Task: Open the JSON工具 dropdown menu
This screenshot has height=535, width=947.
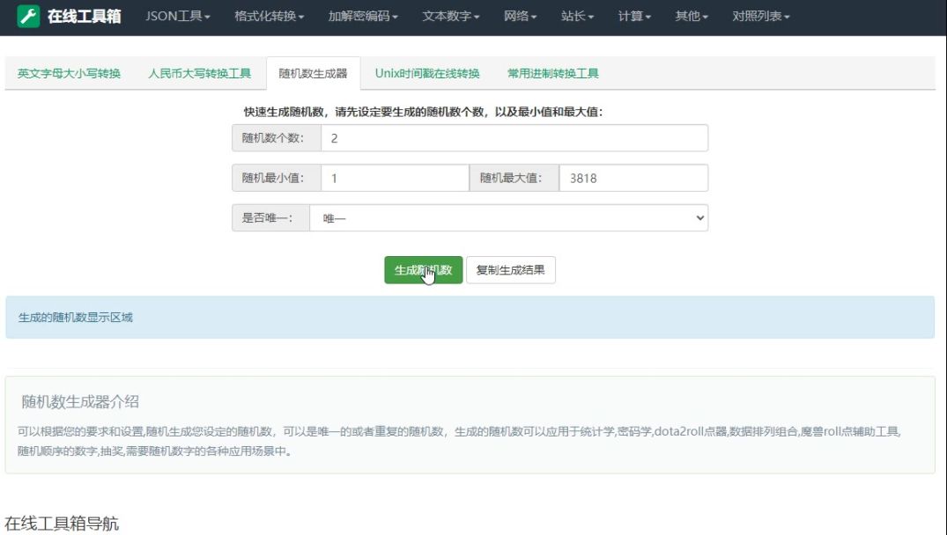Action: [177, 17]
